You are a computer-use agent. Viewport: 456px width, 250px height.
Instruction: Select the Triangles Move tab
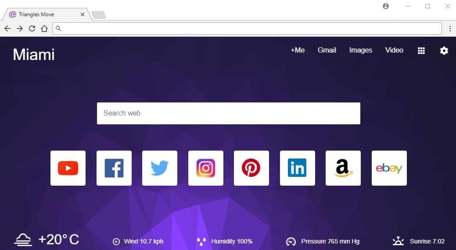(x=47, y=14)
